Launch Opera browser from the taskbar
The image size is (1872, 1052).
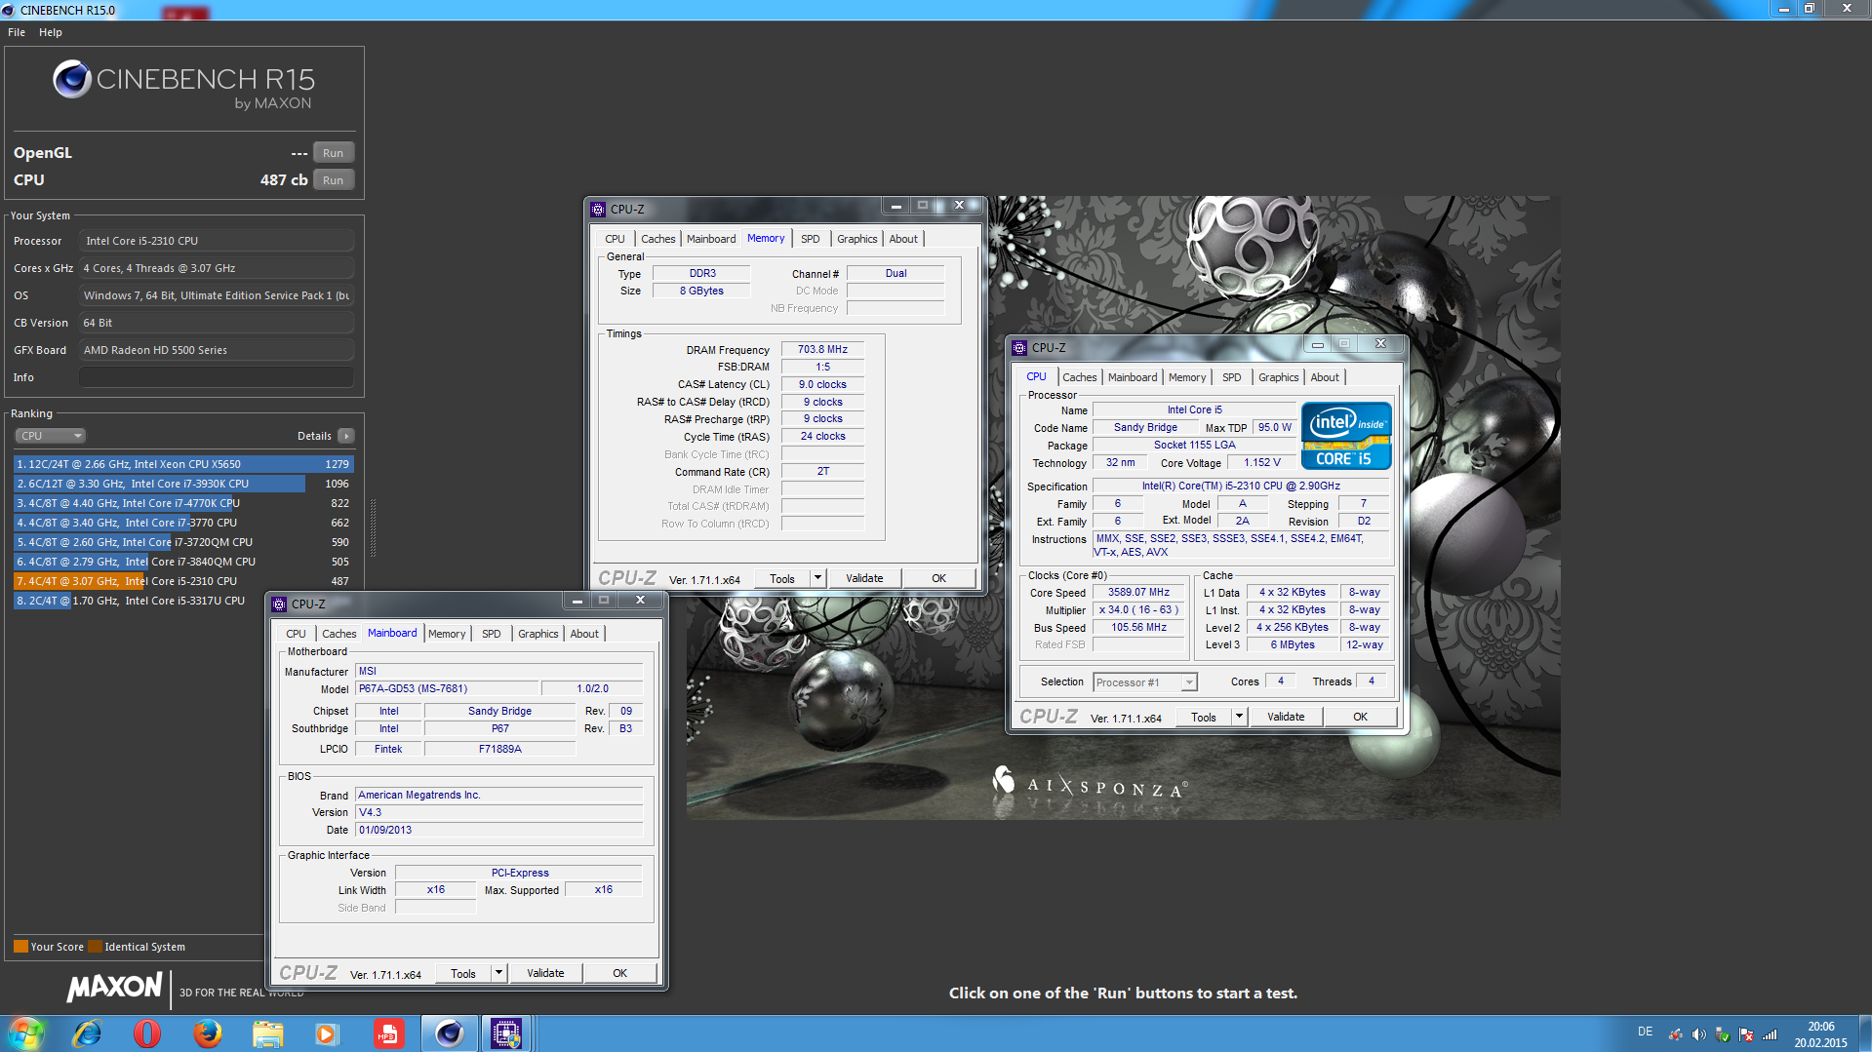pyautogui.click(x=147, y=1033)
